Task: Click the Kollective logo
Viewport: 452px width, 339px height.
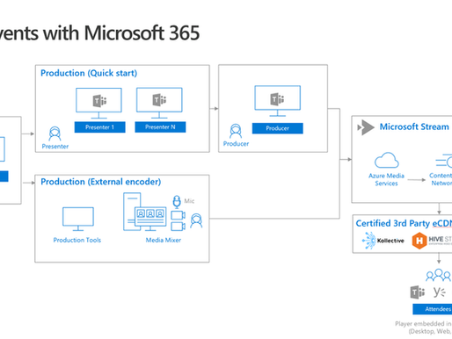Action: [383, 241]
